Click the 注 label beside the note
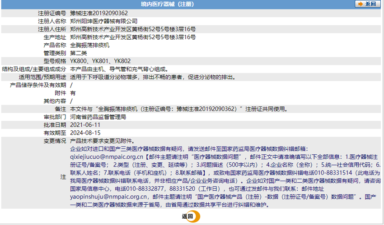Viewport: 384px width, 225px height. click(63, 177)
